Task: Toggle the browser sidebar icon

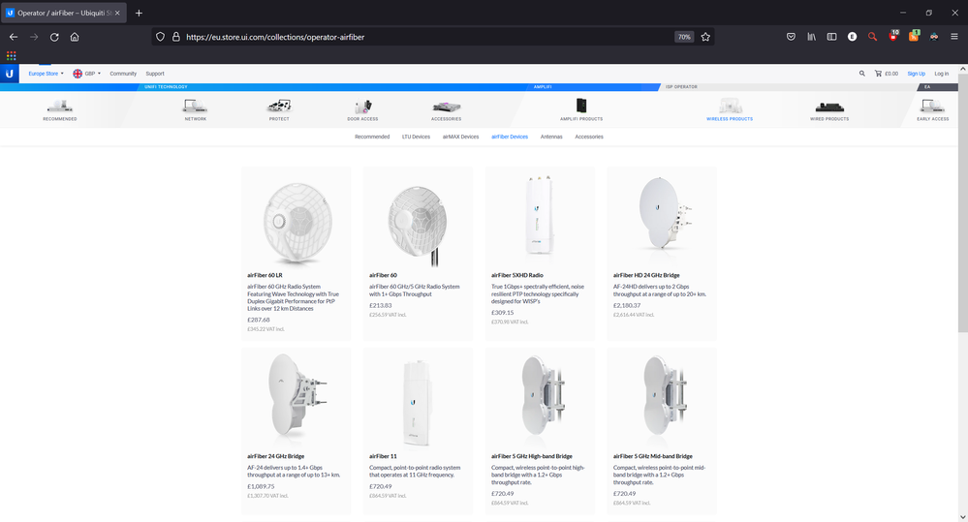Action: click(x=831, y=37)
